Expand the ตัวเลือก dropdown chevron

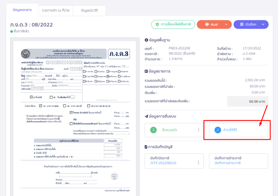pyautogui.click(x=263, y=24)
